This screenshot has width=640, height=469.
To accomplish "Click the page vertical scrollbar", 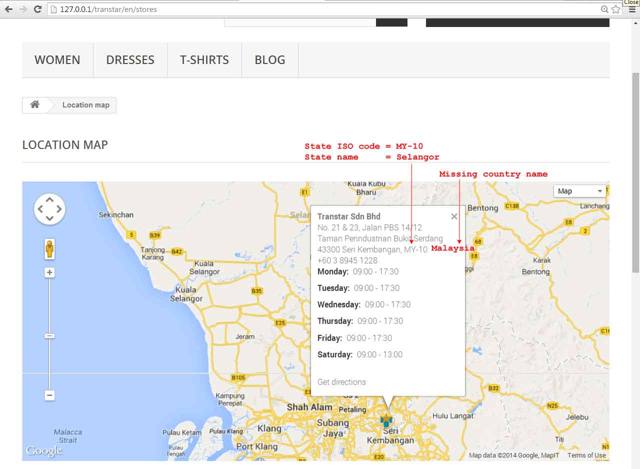I will [635, 172].
